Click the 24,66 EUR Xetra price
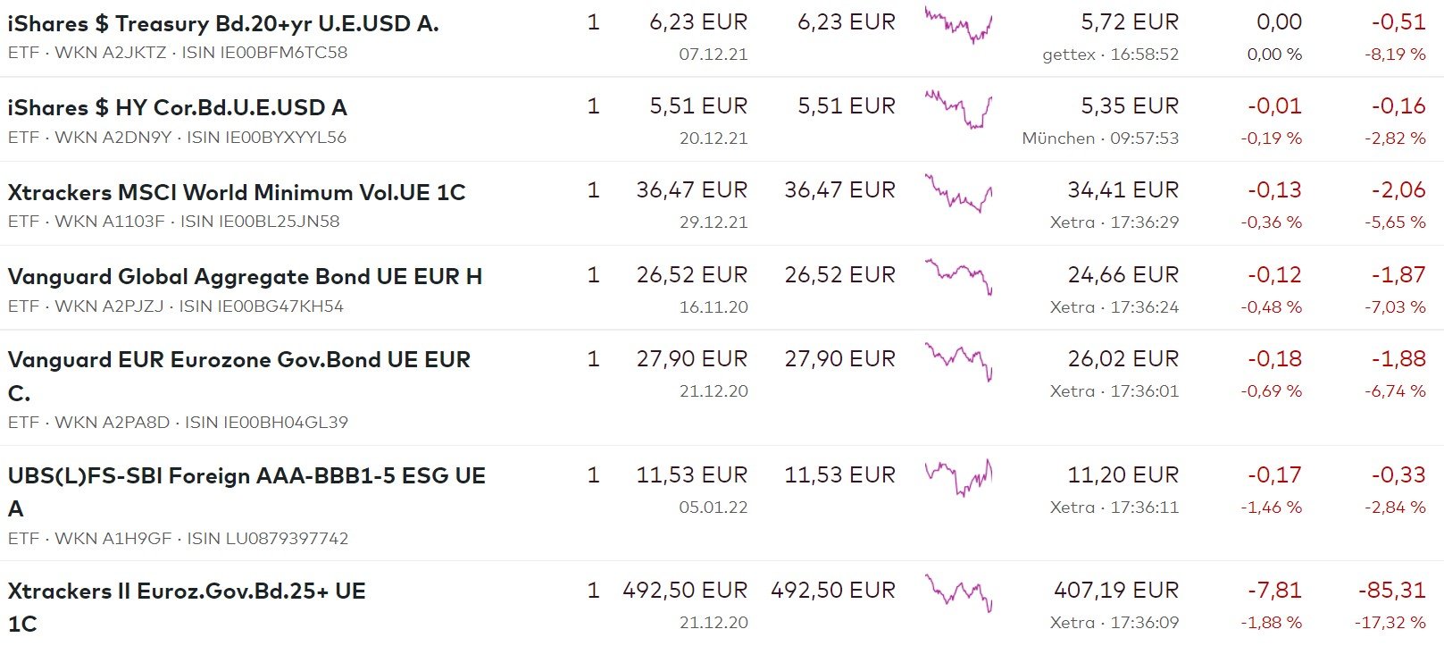The width and height of the screenshot is (1444, 646). 1123,275
